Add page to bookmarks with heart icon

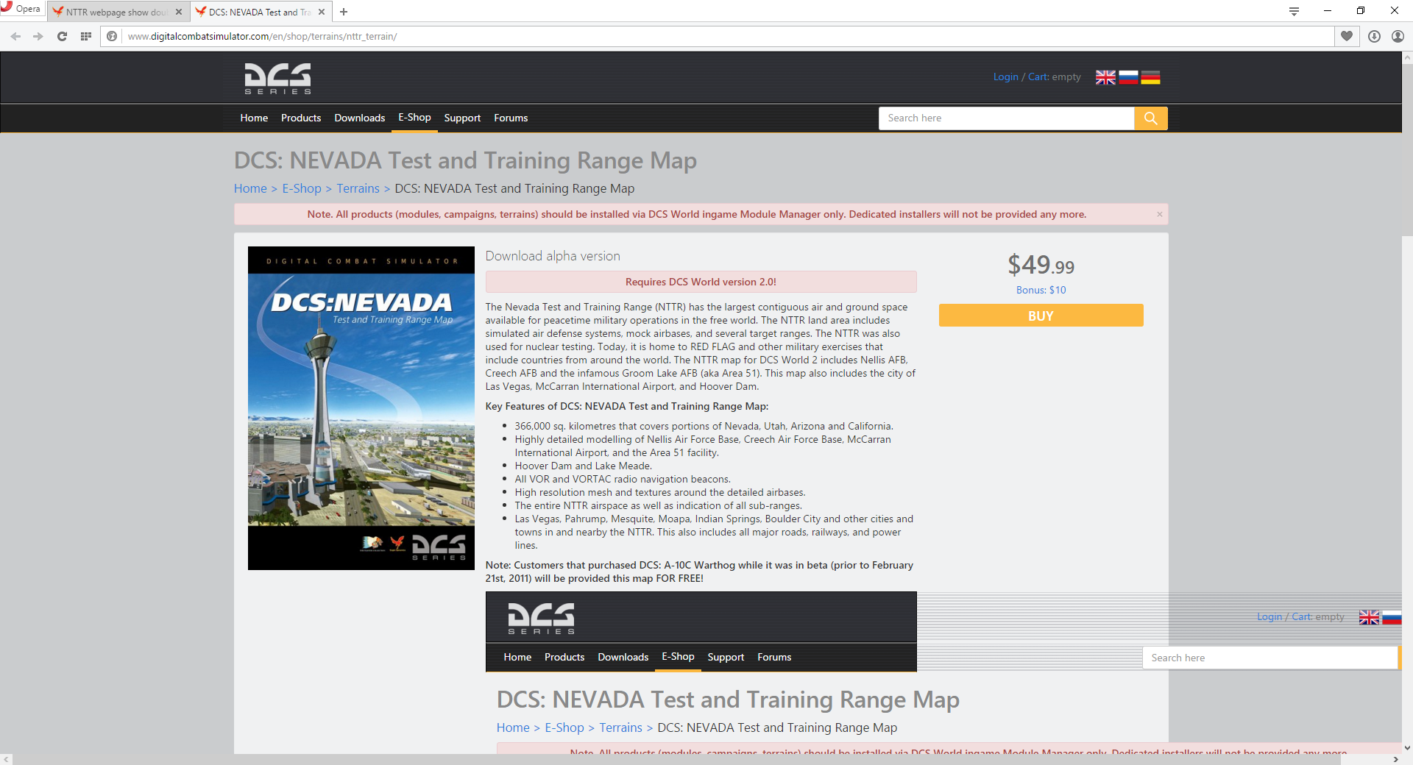click(x=1347, y=36)
